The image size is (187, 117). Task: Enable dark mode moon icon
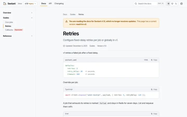[x=176, y=4]
